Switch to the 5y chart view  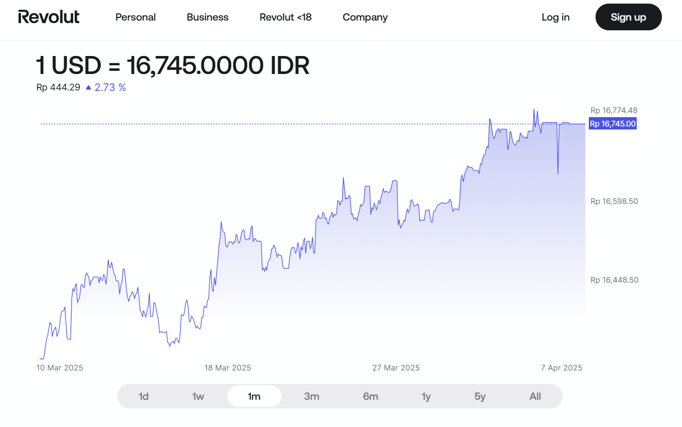(x=480, y=396)
